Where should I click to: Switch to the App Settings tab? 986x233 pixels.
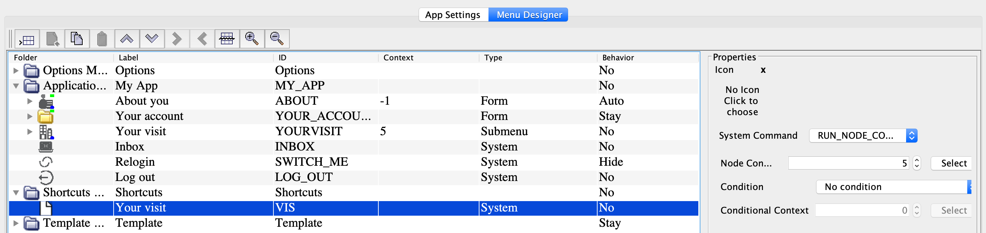453,15
